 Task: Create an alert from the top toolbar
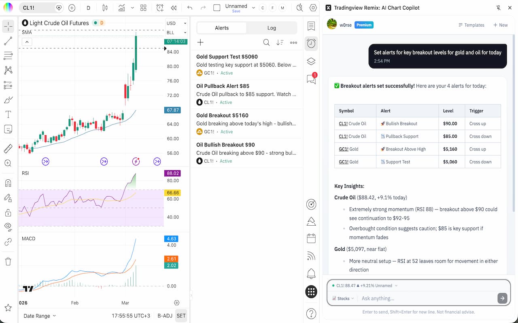[x=160, y=8]
